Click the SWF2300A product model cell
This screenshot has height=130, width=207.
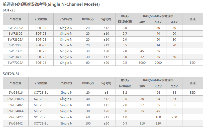(x=16, y=28)
